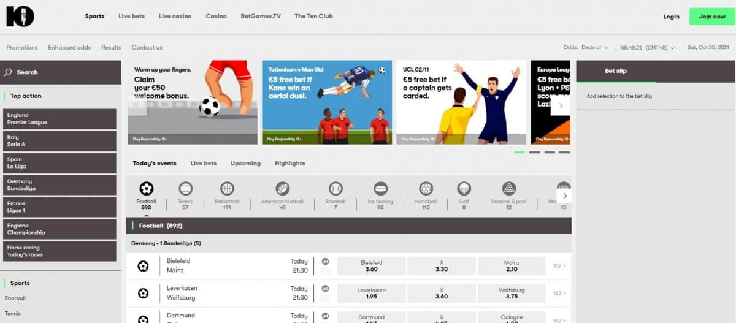Select the Handball sport icon
The height and width of the screenshot is (323, 736).
coord(426,189)
